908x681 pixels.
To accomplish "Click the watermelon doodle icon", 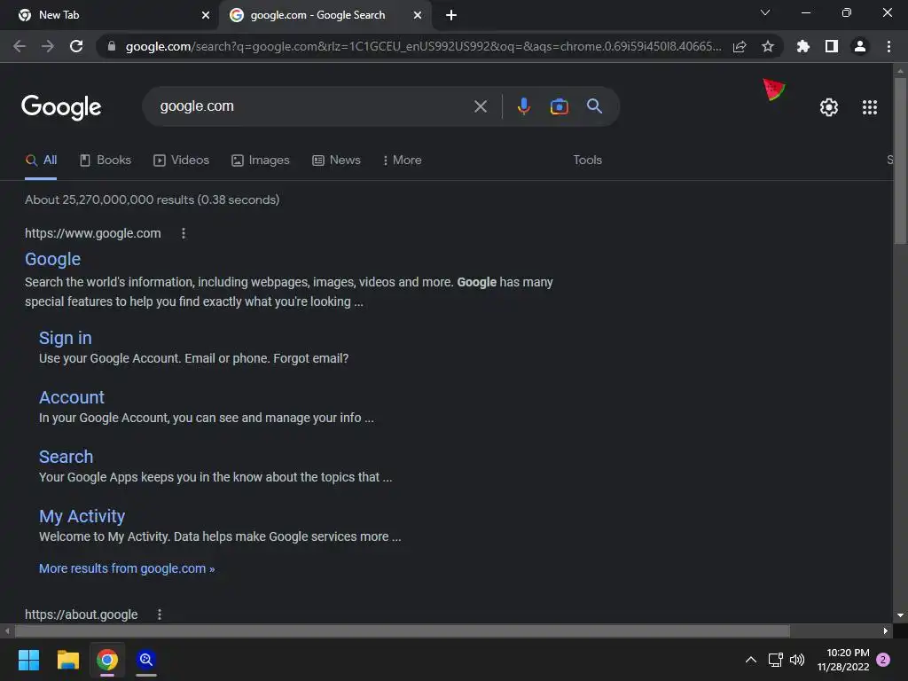I will 773,90.
